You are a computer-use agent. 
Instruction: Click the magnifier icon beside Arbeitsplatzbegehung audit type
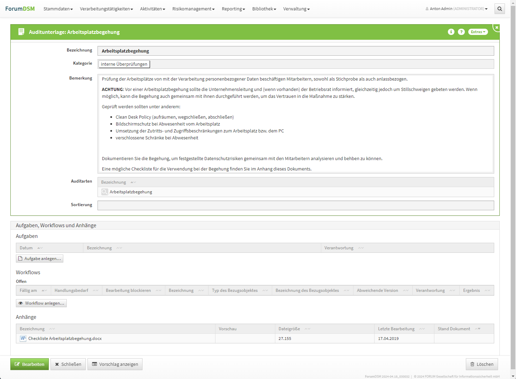[x=105, y=192]
